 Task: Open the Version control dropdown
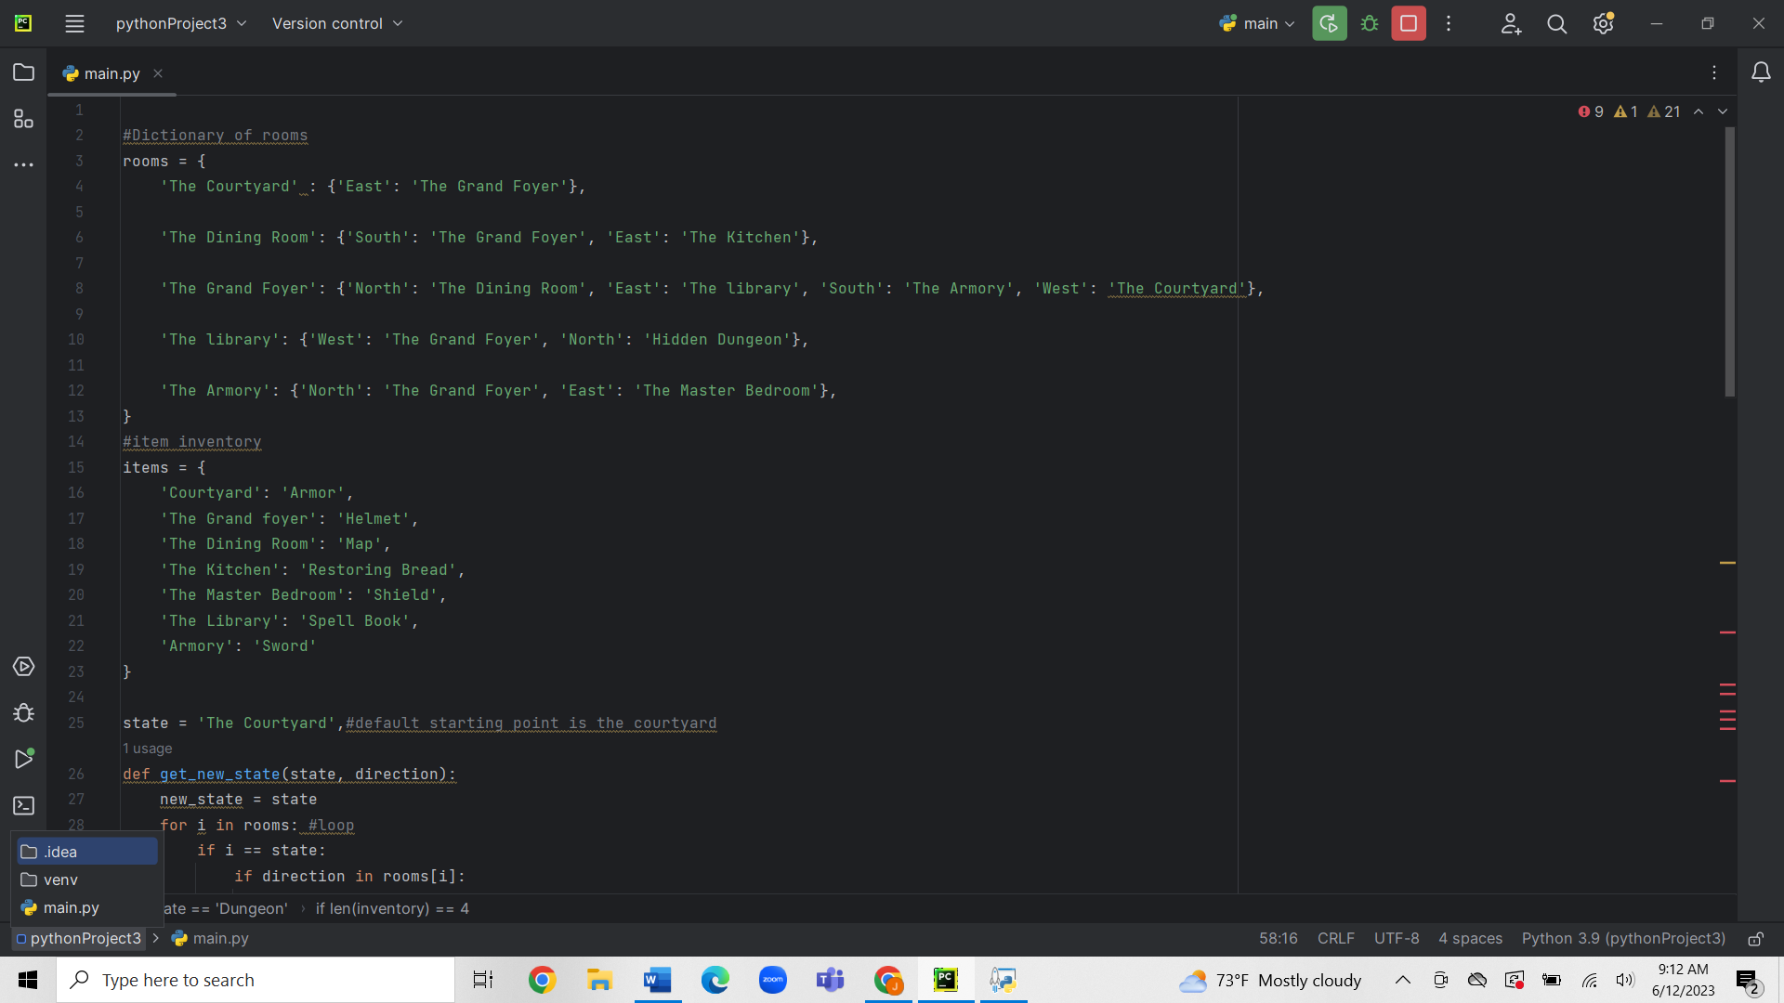[x=337, y=23]
